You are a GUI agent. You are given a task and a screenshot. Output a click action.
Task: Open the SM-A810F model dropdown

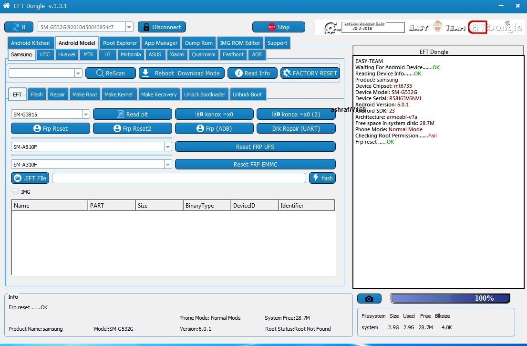(168, 147)
